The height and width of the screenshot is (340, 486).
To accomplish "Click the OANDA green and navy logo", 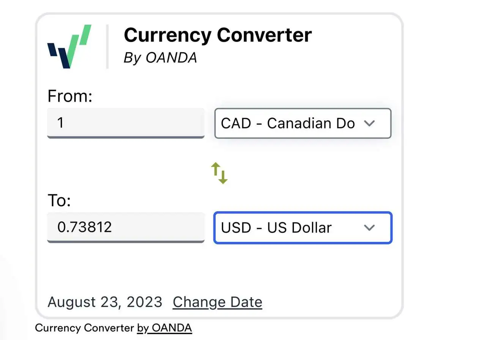I will coord(69,47).
